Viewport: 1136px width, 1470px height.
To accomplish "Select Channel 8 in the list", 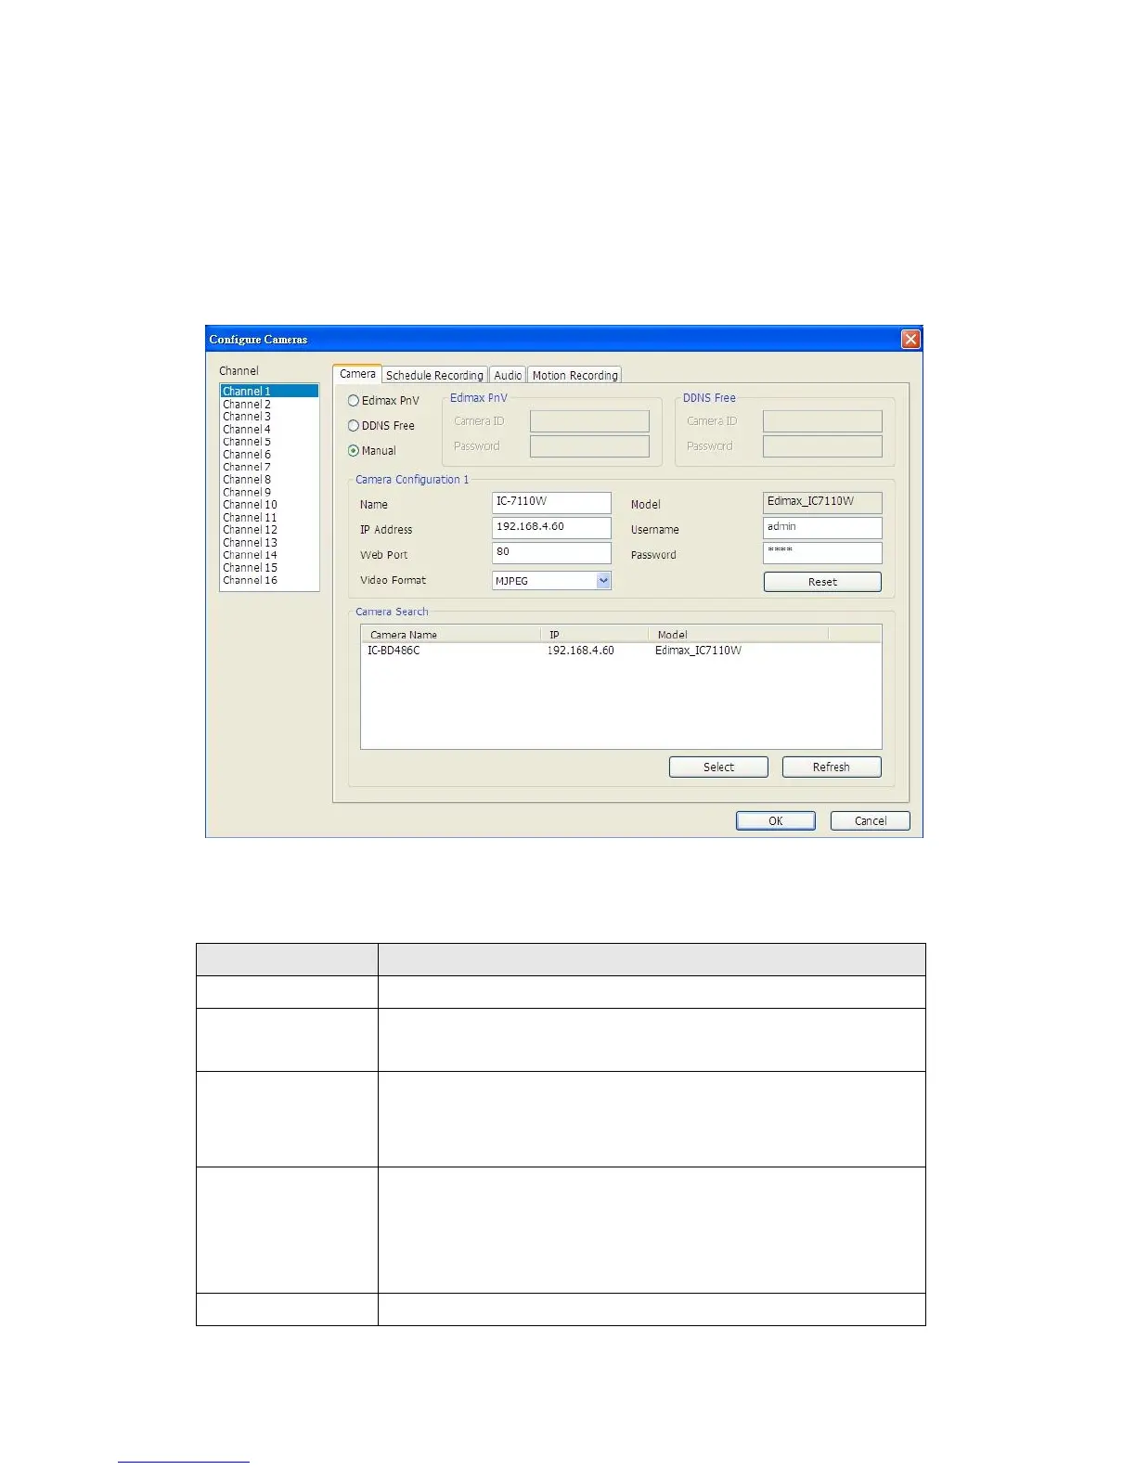I will 269,480.
